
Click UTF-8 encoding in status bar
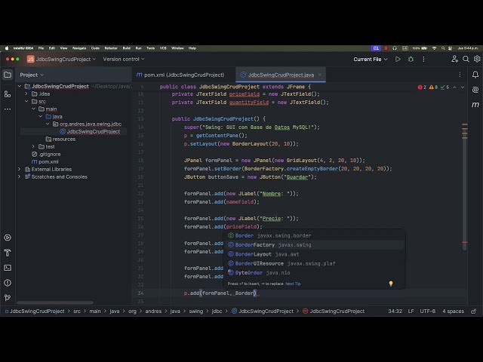pos(428,311)
